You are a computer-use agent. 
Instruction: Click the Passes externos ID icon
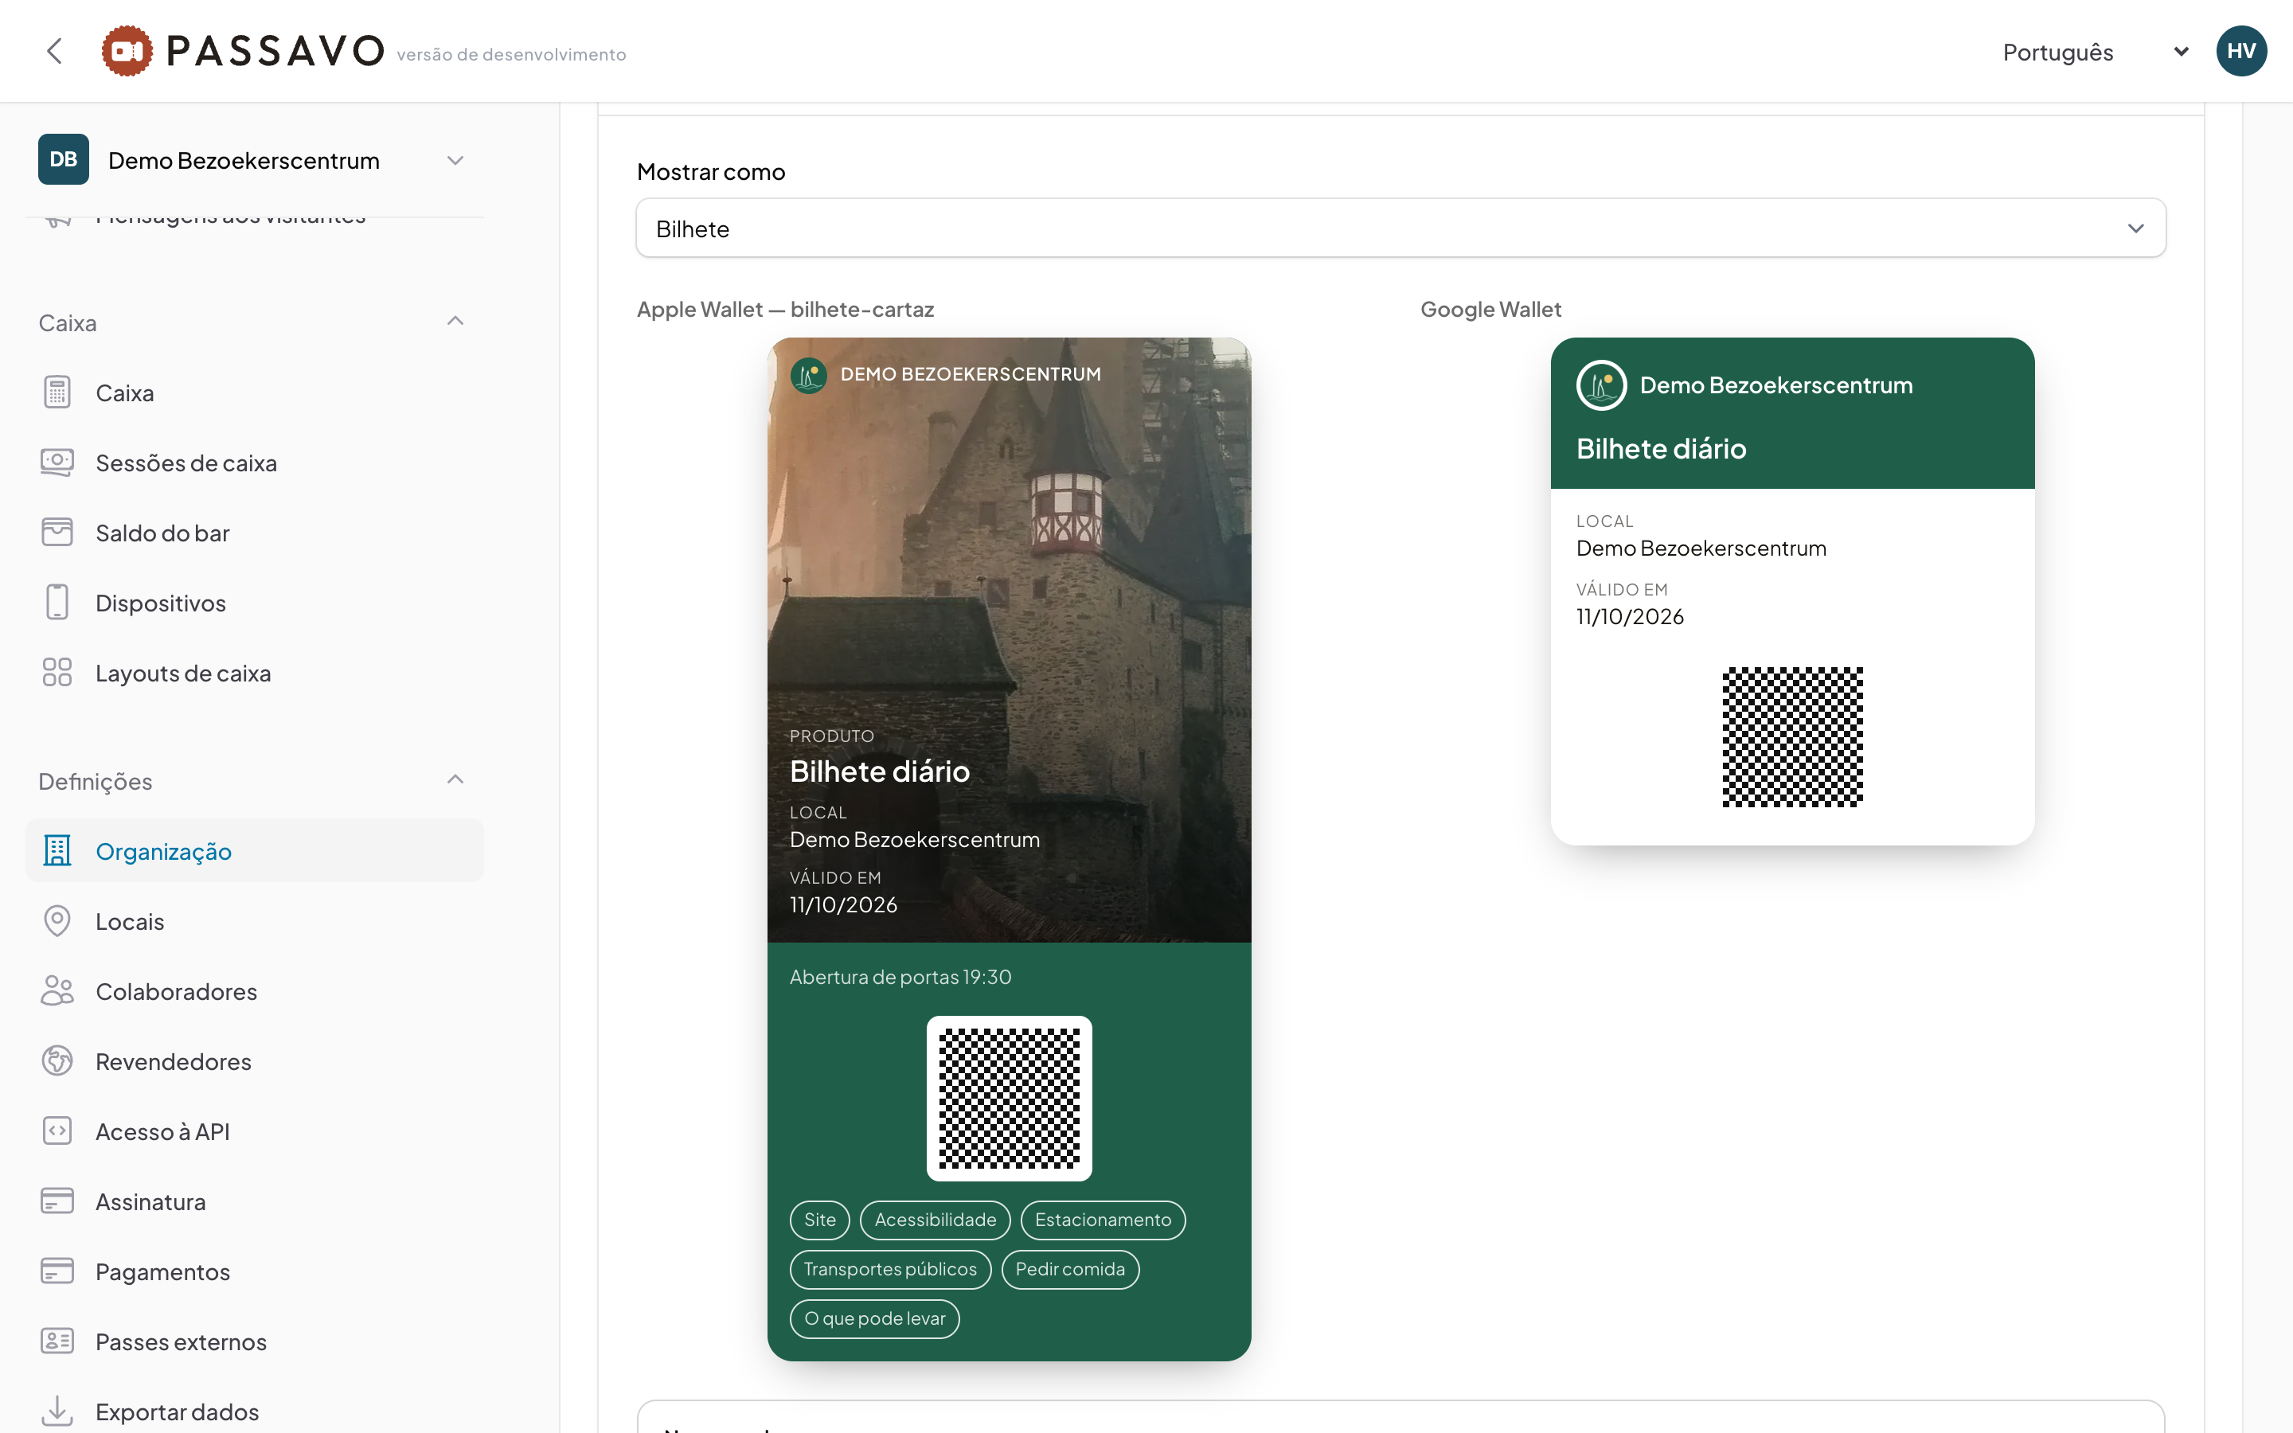57,1342
